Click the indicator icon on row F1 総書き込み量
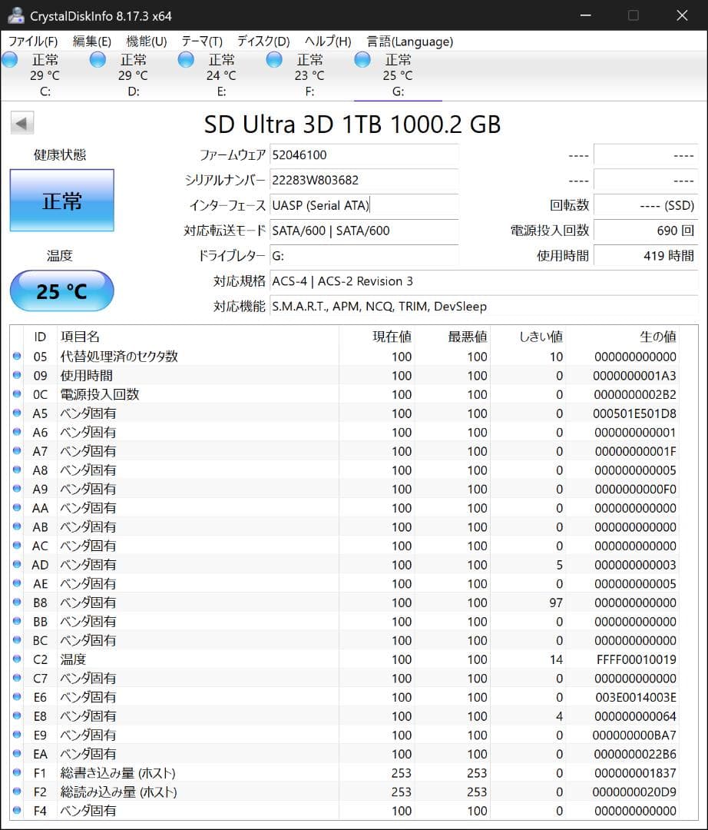The width and height of the screenshot is (708, 830). [x=18, y=773]
